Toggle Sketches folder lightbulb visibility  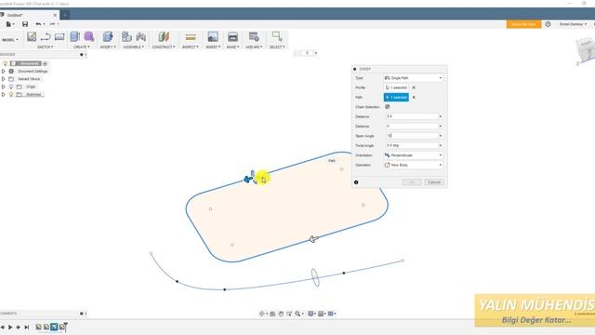pos(11,95)
